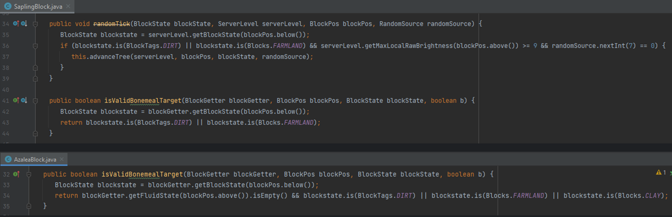Click the implements gutter icon on SaplingBlock line 41
Screen dimensions: 672x217
pyautogui.click(x=16, y=100)
